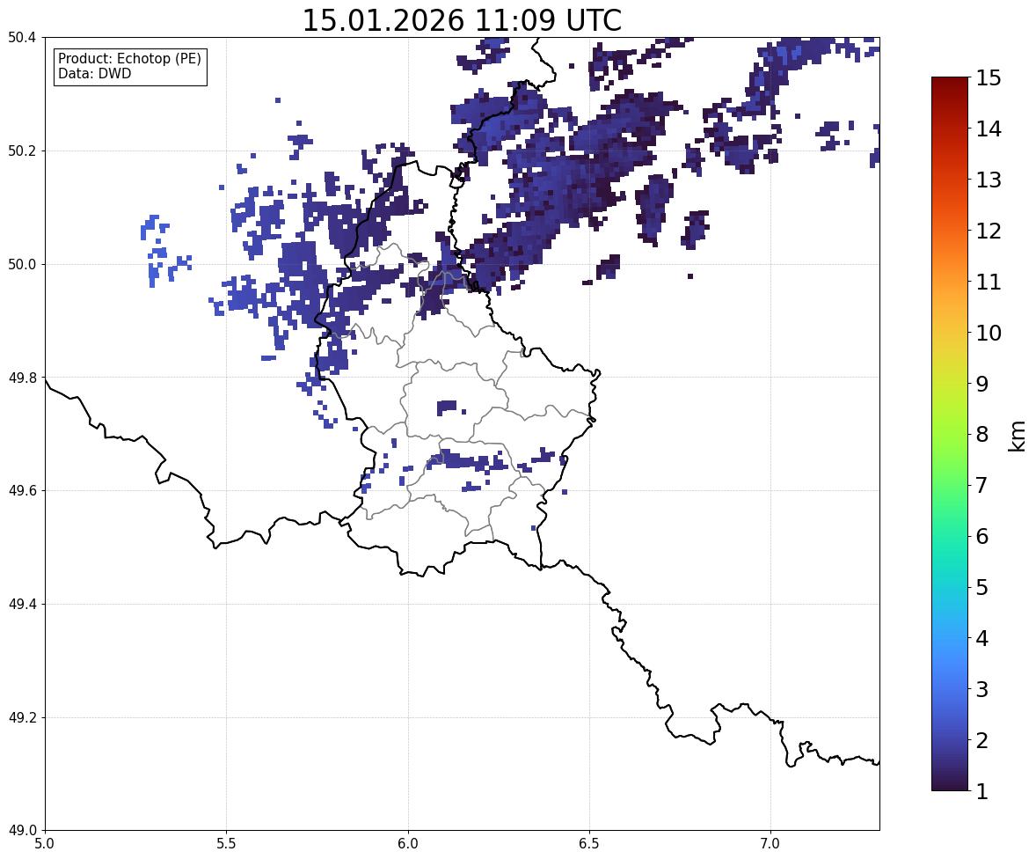Click colorbar tick label '4'

(x=982, y=638)
